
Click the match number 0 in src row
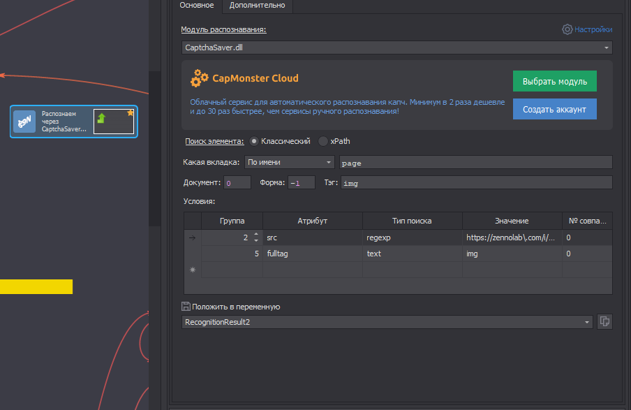click(x=587, y=237)
